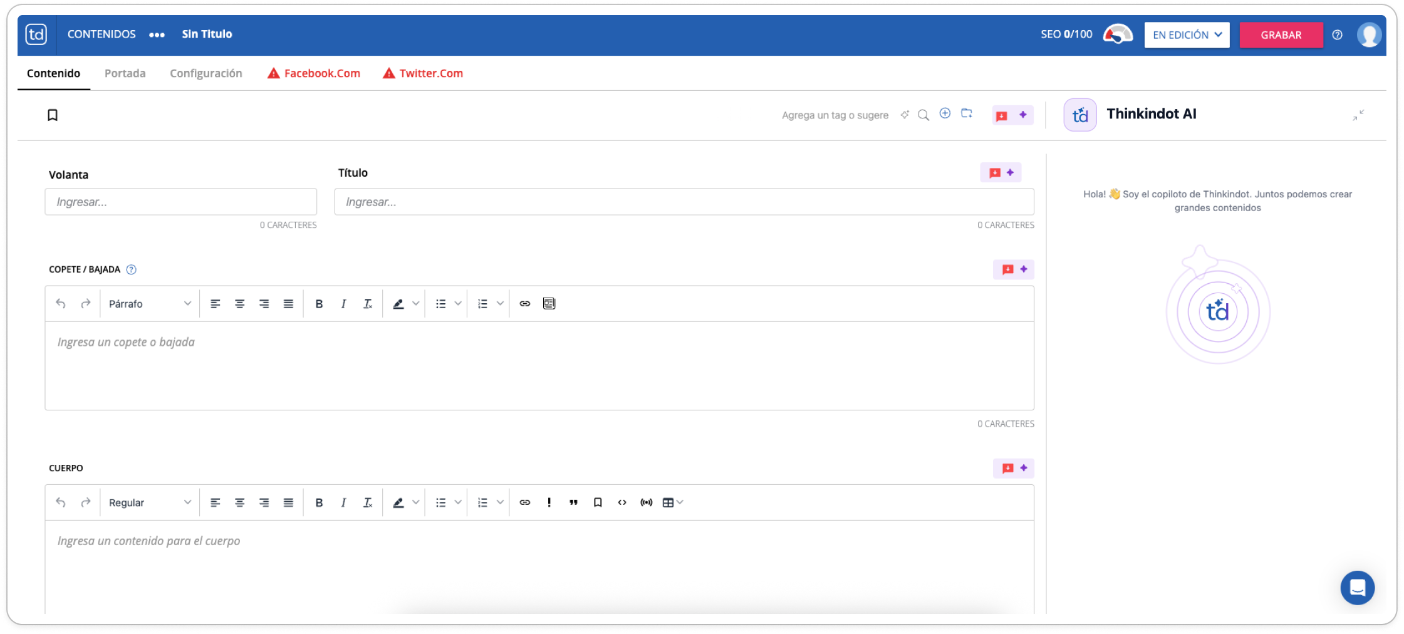Image resolution: width=1404 pixels, height=634 pixels.
Task: Click the Título input field
Action: point(684,202)
